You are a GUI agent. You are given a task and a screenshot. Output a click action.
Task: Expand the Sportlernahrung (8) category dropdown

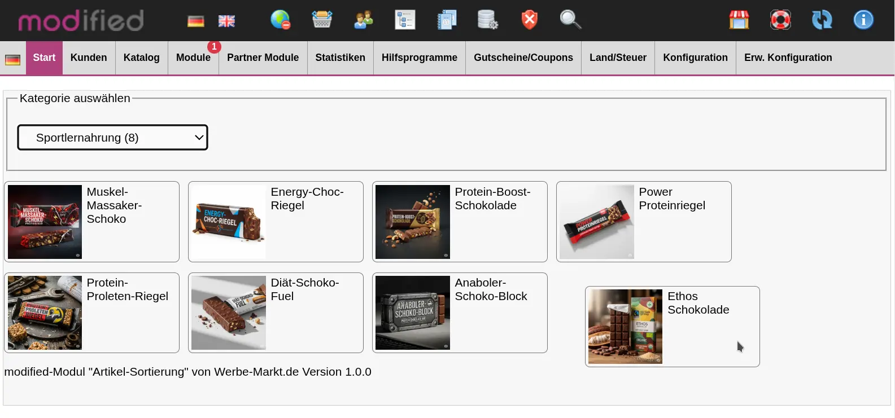click(113, 138)
